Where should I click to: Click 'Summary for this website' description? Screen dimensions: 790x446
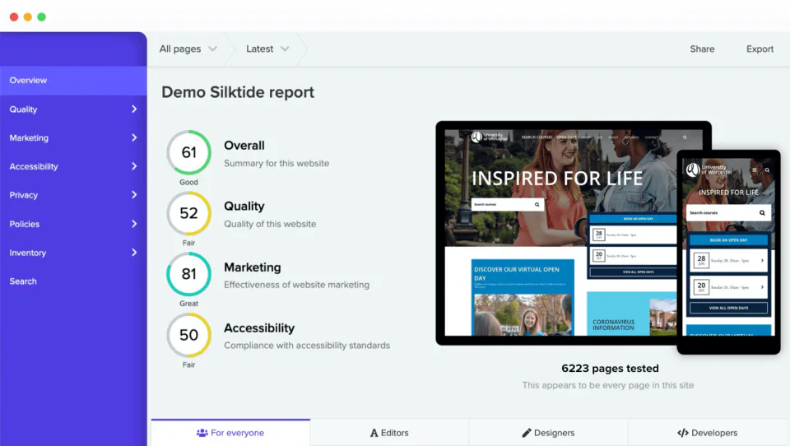276,163
